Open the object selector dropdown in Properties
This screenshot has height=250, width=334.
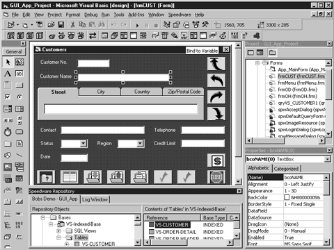click(x=327, y=159)
